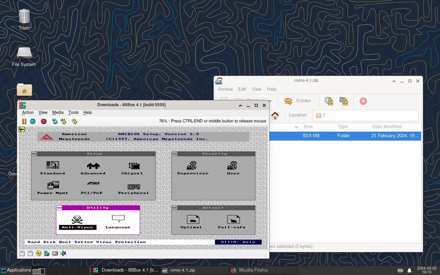Click the CD-ROM status bar icon
Viewport: 440px width, 275px height.
point(38,253)
